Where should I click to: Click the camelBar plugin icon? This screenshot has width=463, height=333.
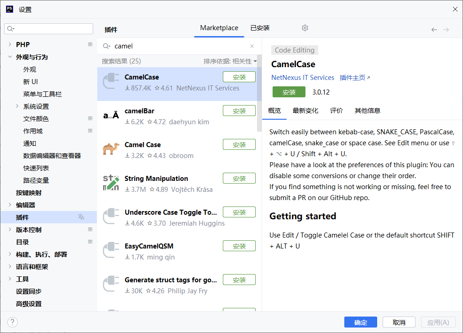[111, 116]
